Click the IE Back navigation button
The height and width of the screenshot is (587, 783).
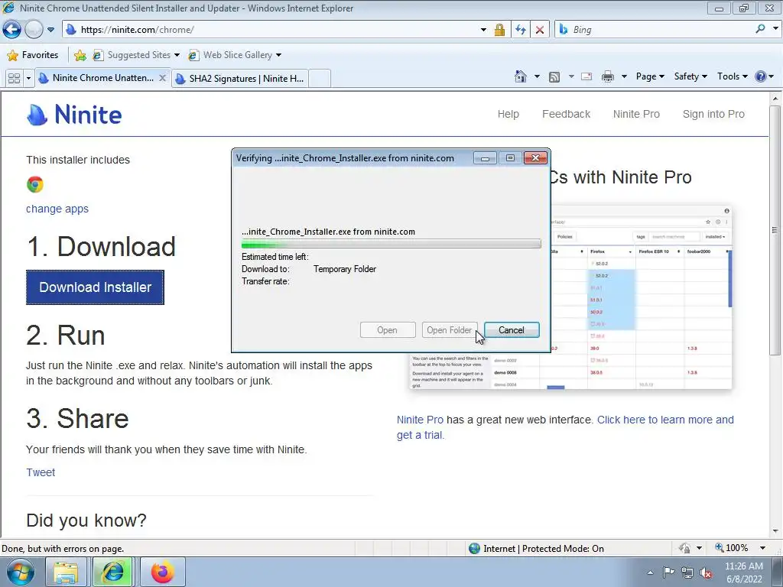(x=12, y=30)
